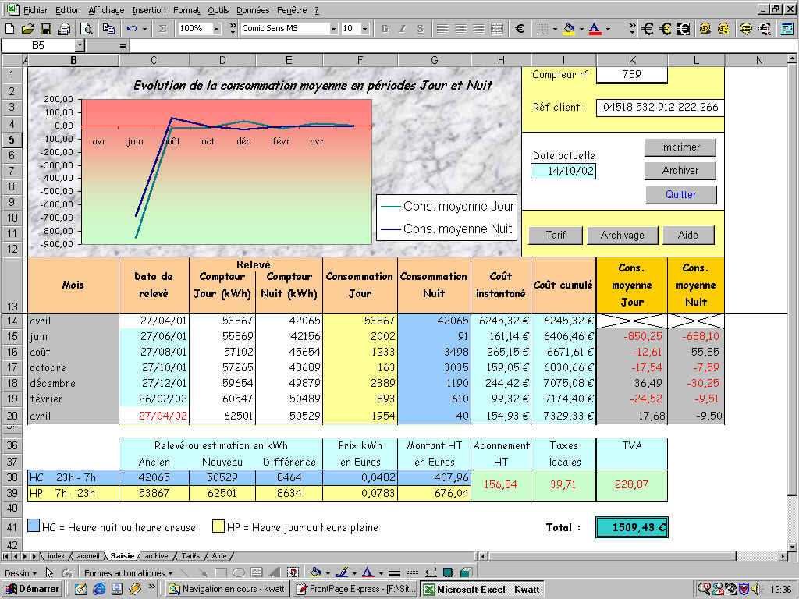799x599 pixels.
Task: Open the font size dropdown
Action: click(x=366, y=29)
